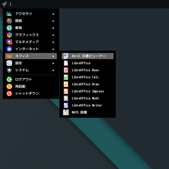This screenshot has width=169, height=169.
Task: Click the システム gear icon
Action: tap(9, 70)
